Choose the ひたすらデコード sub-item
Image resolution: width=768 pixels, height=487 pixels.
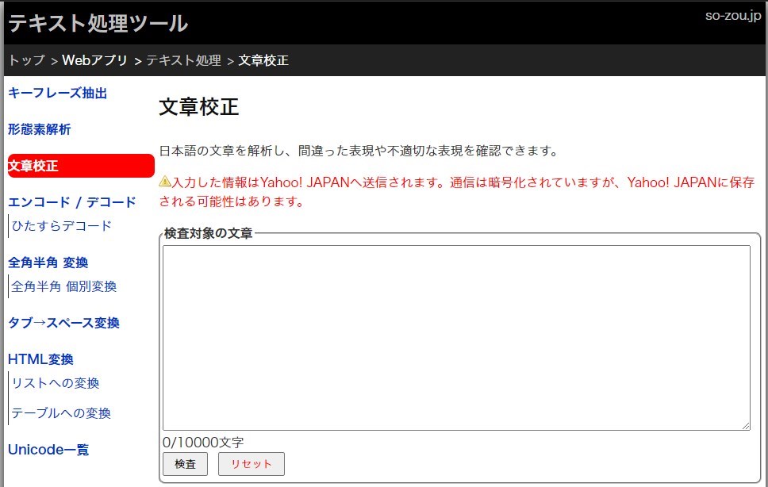[62, 226]
